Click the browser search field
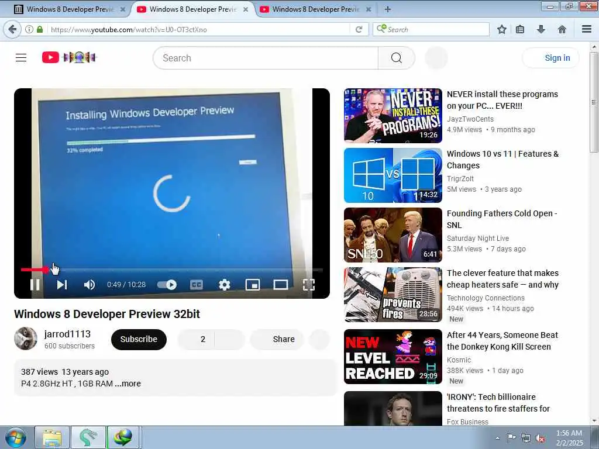Image resolution: width=599 pixels, height=449 pixels. pos(431,29)
